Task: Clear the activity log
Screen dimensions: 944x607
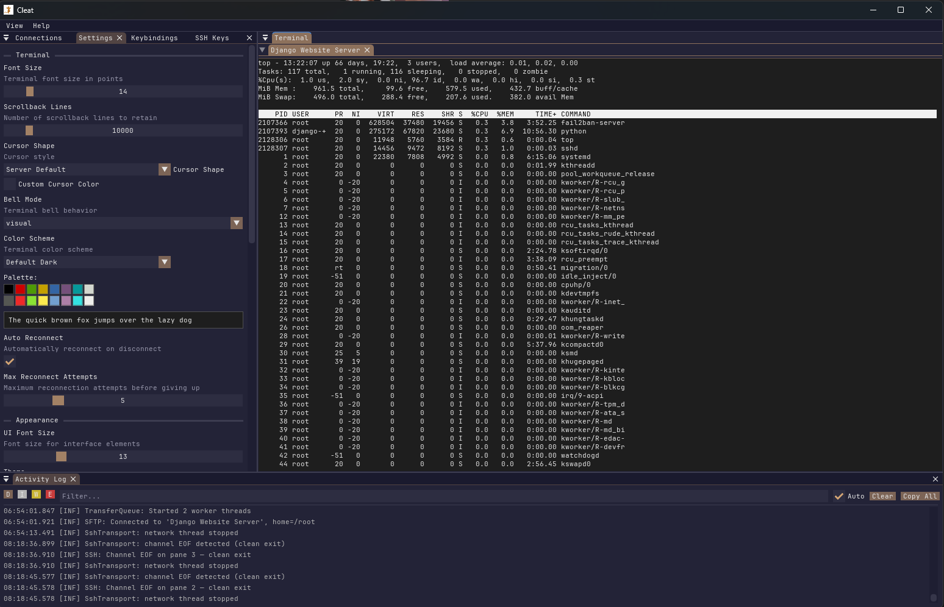Action: pos(882,496)
